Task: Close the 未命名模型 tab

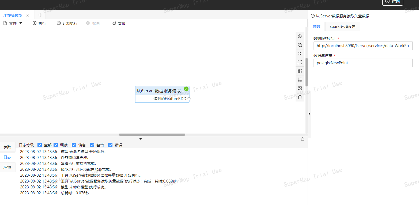Action: point(28,15)
